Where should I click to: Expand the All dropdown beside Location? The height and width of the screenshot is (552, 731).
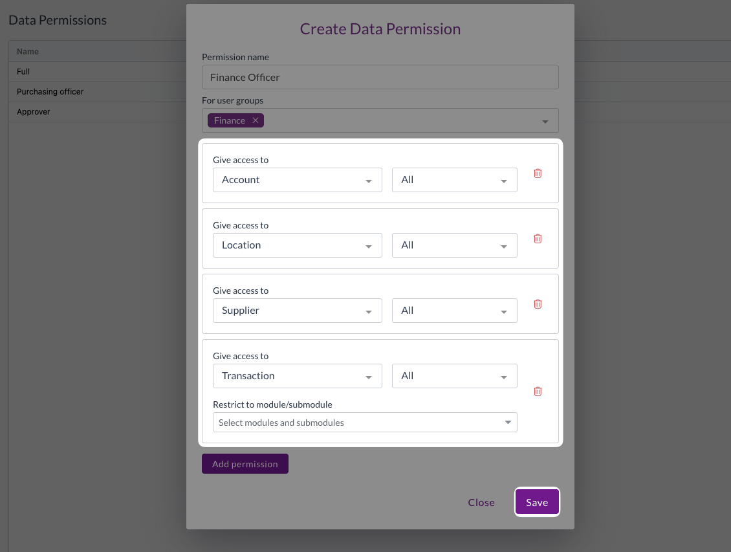[x=454, y=245]
